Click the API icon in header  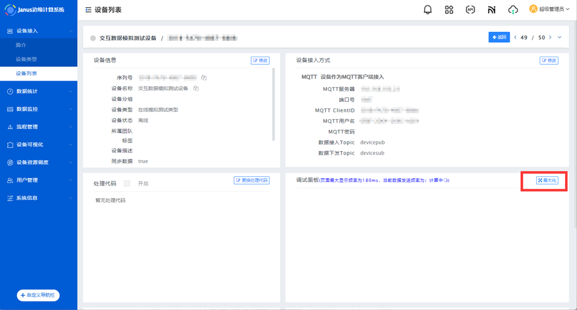click(x=470, y=10)
